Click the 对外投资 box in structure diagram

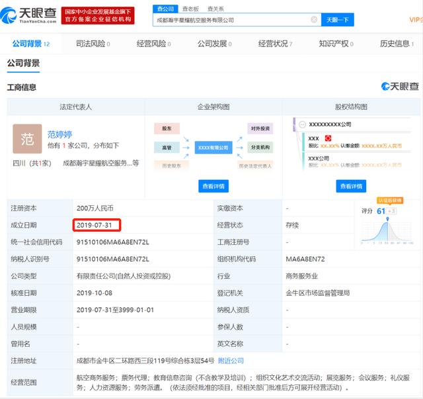coord(260,128)
